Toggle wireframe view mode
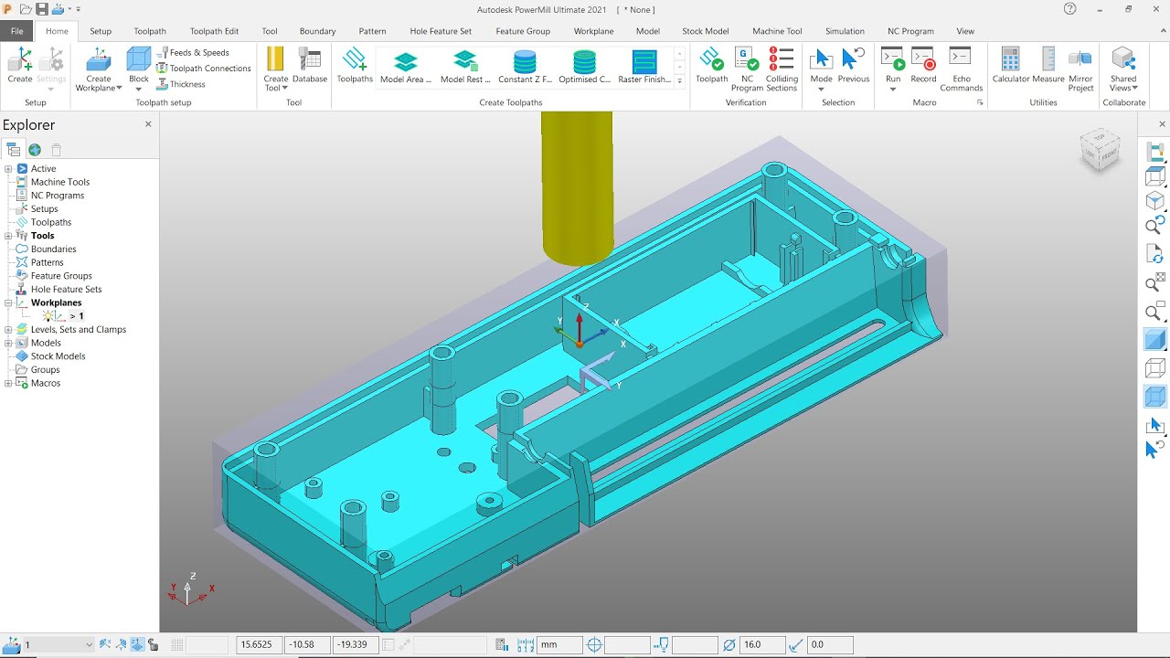This screenshot has width=1170, height=658. pos(1155,368)
